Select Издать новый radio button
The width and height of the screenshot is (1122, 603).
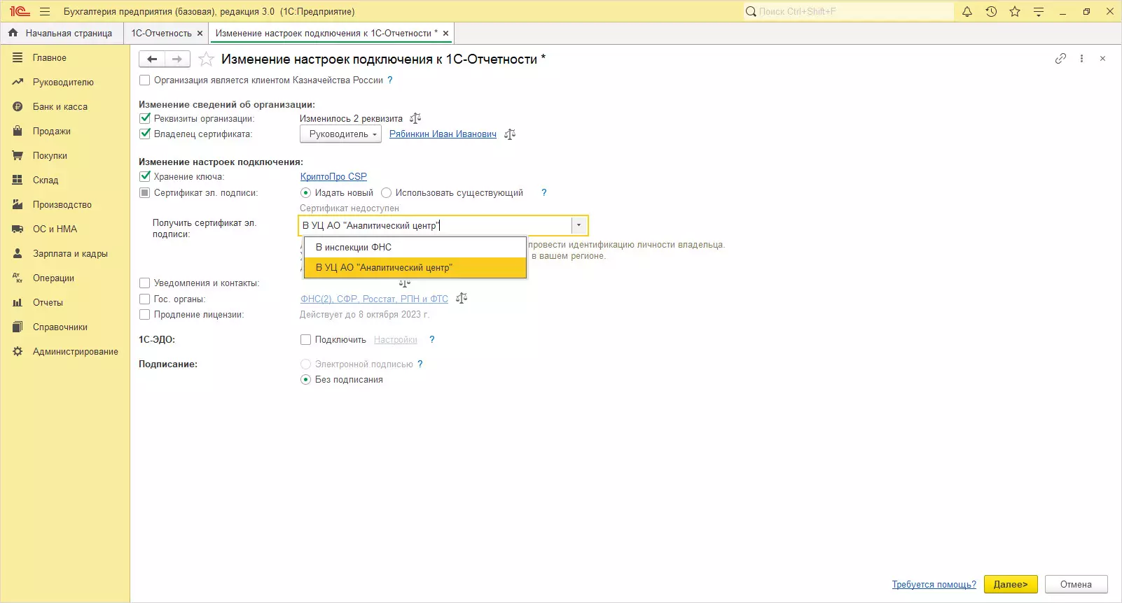[305, 193]
